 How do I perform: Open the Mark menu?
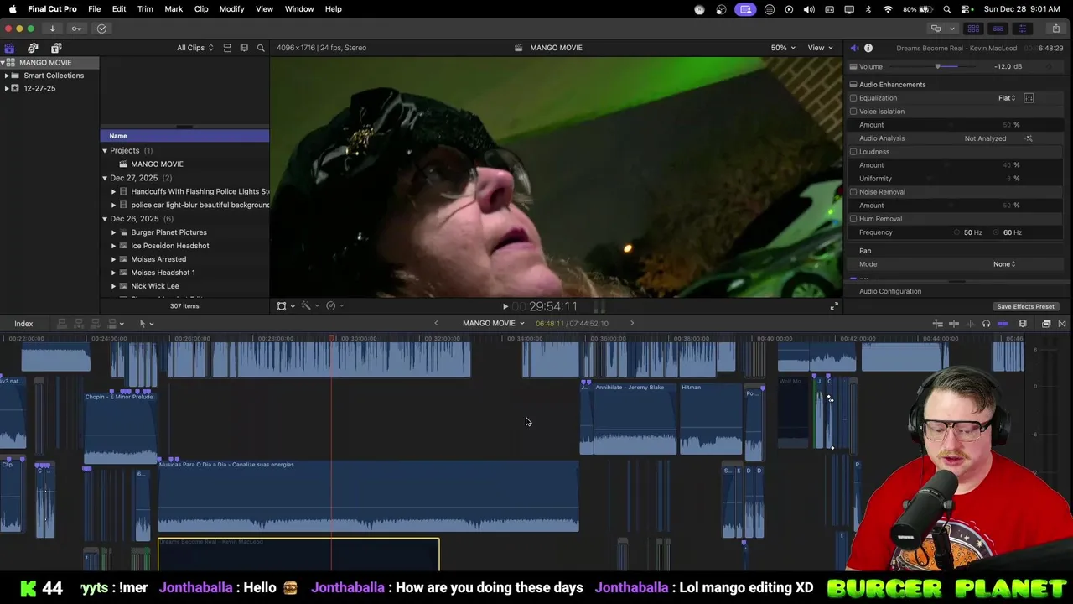click(x=174, y=9)
